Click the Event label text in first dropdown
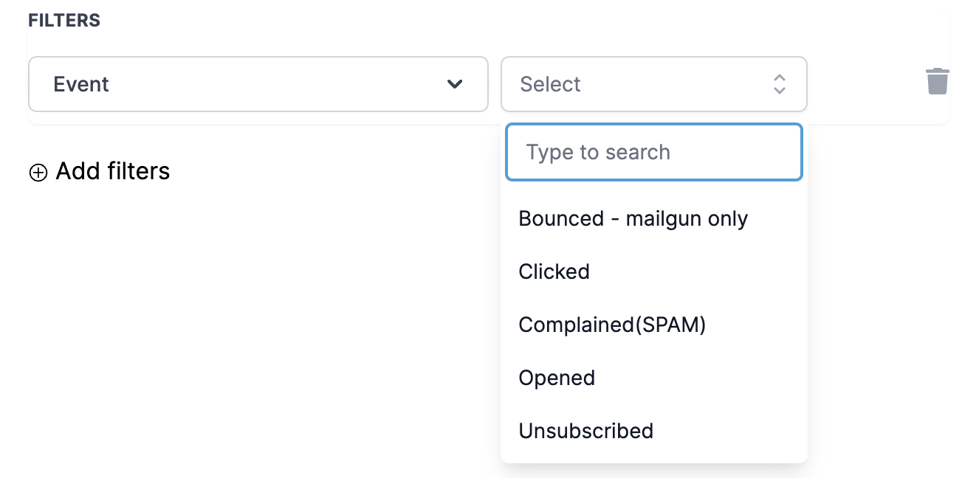The height and width of the screenshot is (478, 979). [x=81, y=84]
